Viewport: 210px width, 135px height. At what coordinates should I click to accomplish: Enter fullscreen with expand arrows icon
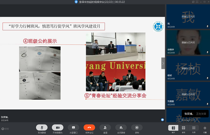click(x=197, y=2)
